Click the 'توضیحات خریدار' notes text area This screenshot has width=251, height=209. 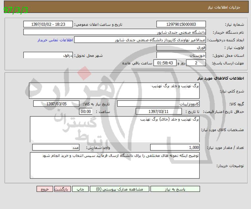point(115,165)
